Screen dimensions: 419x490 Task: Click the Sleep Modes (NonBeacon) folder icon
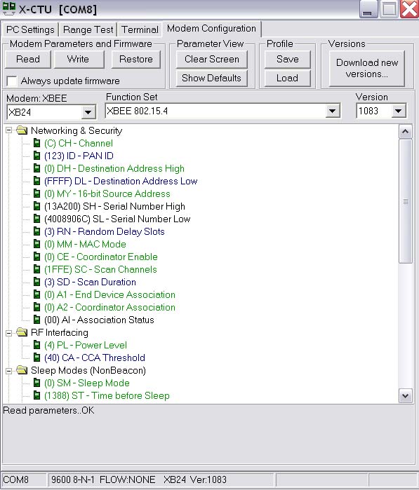(22, 370)
